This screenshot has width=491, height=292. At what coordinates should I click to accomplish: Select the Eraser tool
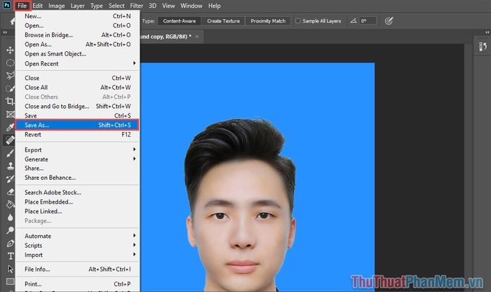(x=10, y=192)
